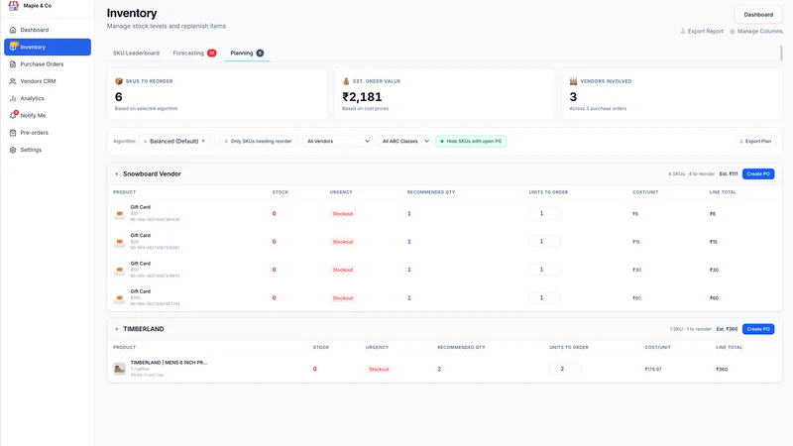The width and height of the screenshot is (793, 446).
Task: Switch to the SKU Leaderboard tab
Action: pyautogui.click(x=136, y=54)
